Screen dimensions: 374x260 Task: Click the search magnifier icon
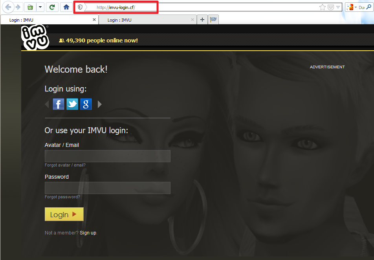[369, 7]
